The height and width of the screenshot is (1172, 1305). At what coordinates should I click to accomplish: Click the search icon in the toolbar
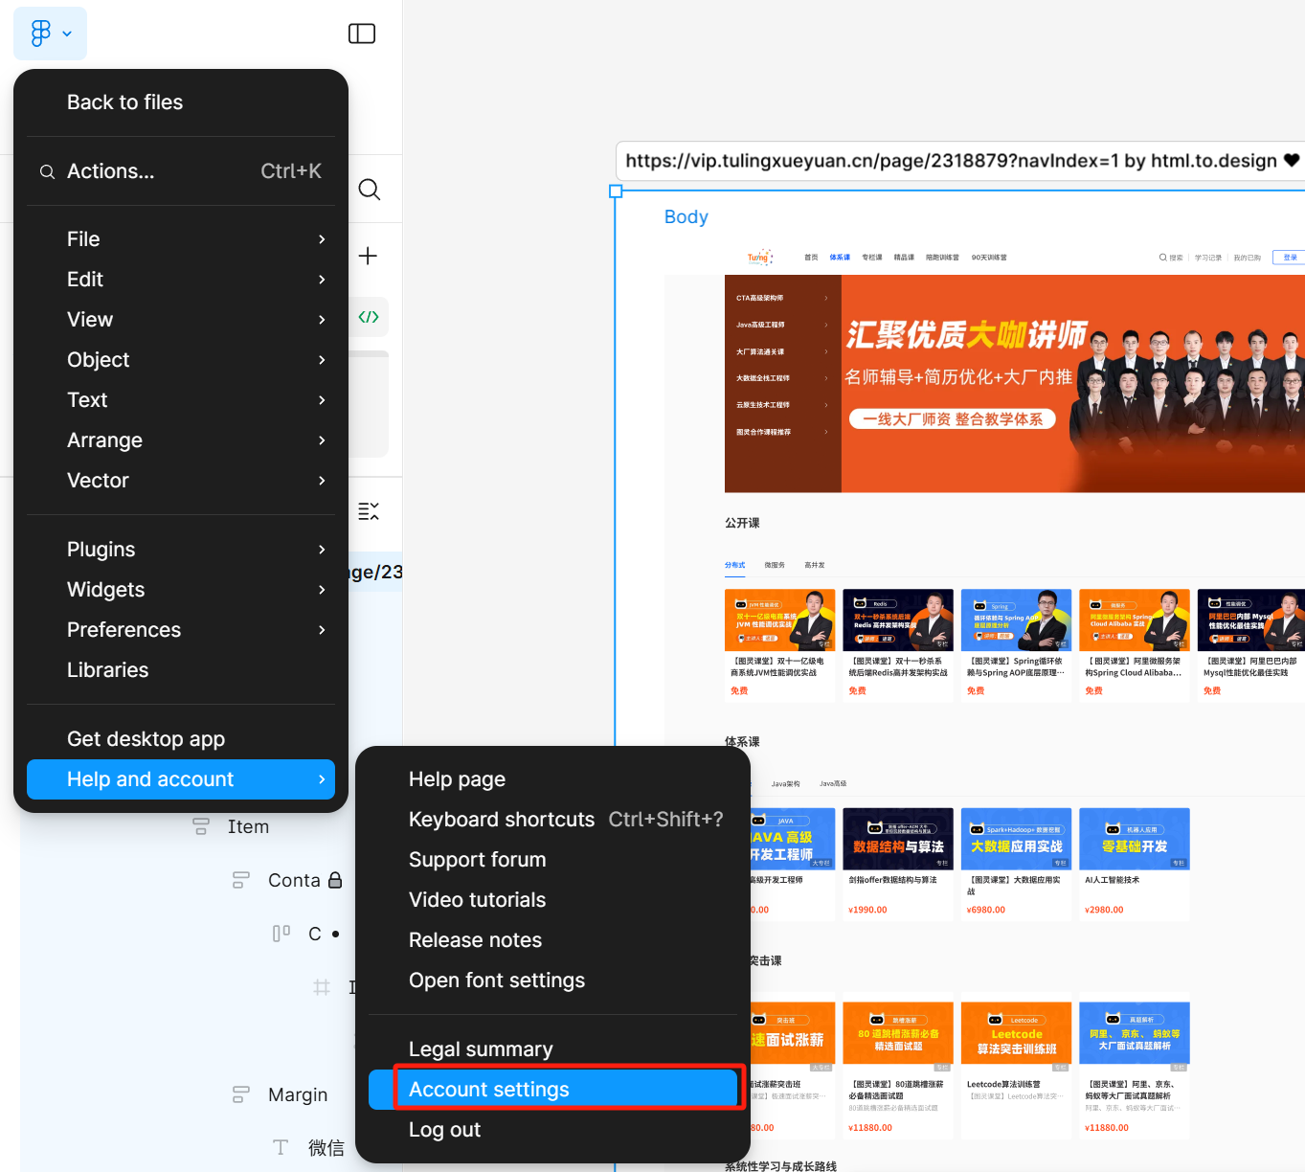click(370, 189)
